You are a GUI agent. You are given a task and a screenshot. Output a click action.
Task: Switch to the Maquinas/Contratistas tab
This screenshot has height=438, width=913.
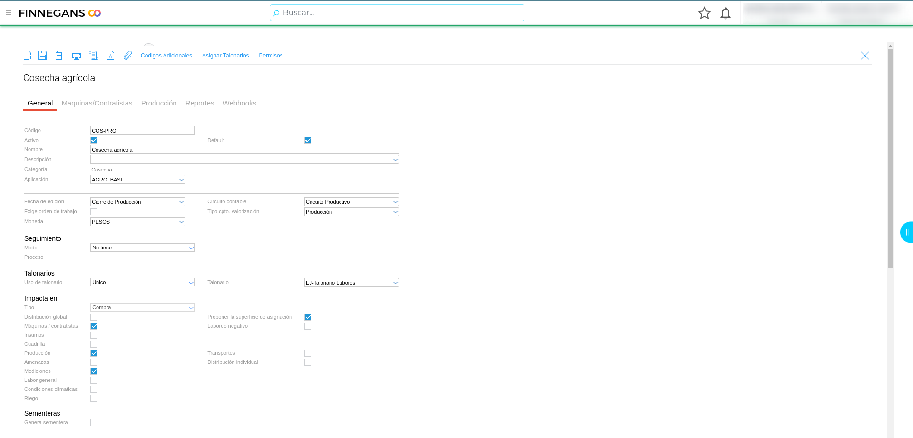click(x=97, y=103)
